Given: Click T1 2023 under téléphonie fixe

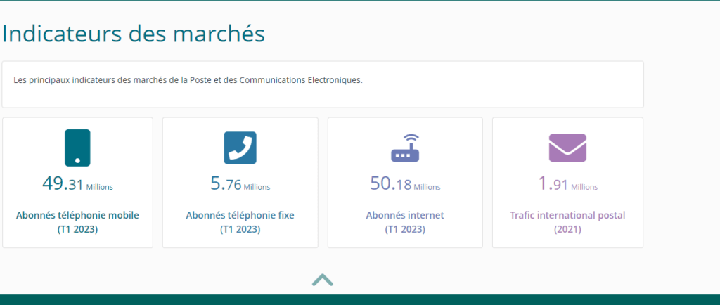Looking at the screenshot, I should [240, 229].
